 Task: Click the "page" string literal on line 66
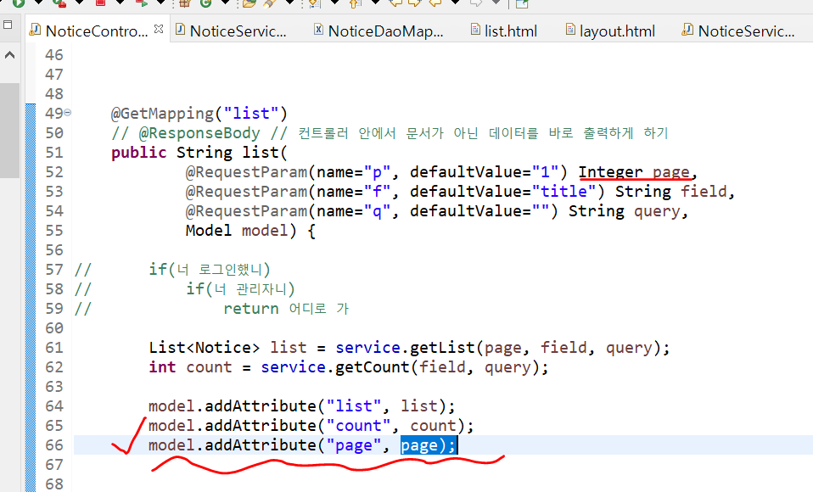point(354,445)
